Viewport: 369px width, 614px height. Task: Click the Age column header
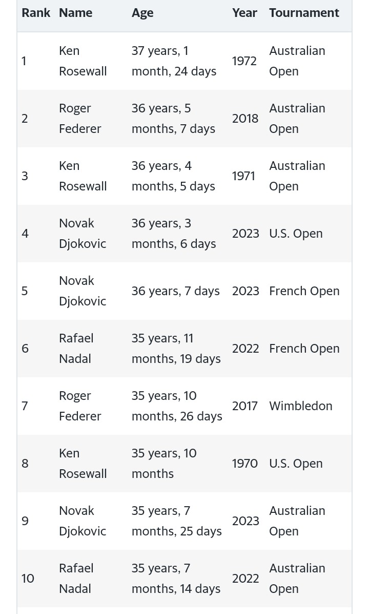click(x=142, y=13)
